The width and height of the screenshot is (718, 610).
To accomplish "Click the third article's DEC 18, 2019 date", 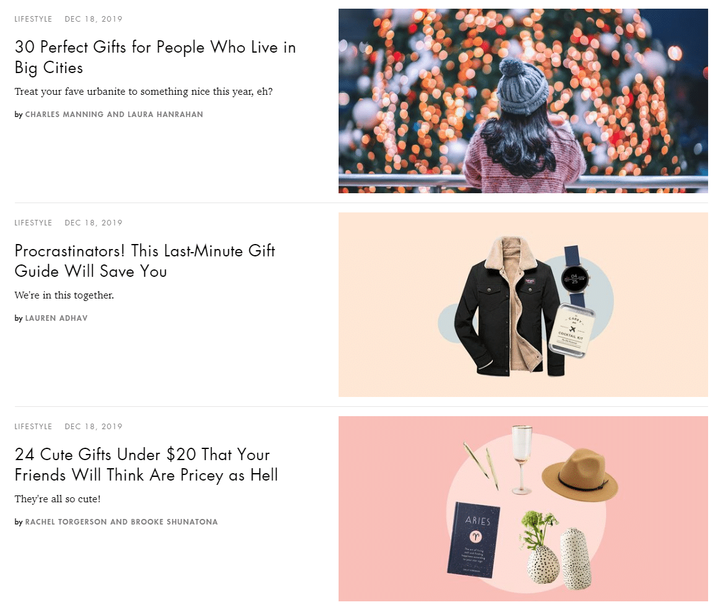I will pos(93,426).
